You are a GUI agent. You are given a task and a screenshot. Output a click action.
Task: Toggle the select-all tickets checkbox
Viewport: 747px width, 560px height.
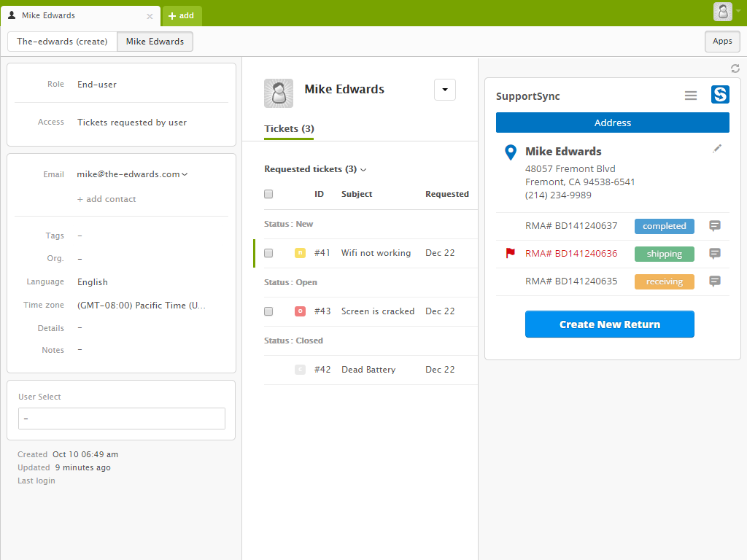coord(268,194)
